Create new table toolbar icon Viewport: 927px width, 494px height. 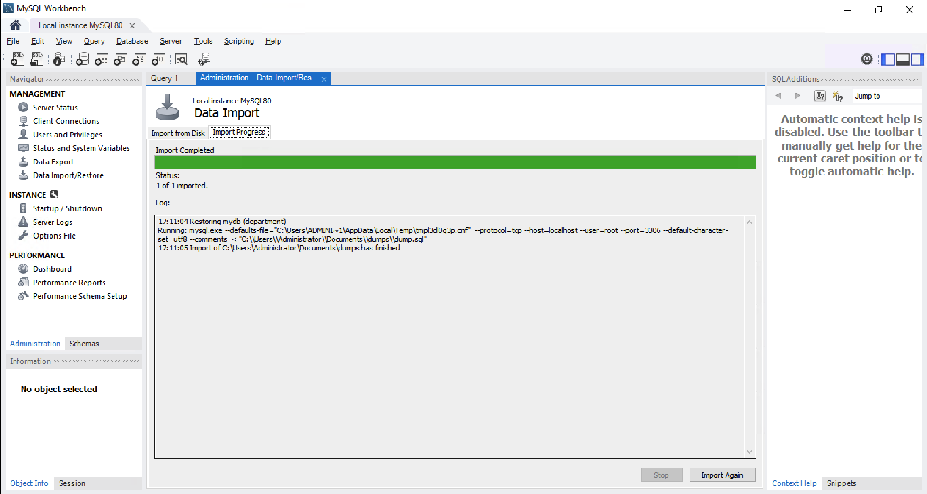[102, 59]
